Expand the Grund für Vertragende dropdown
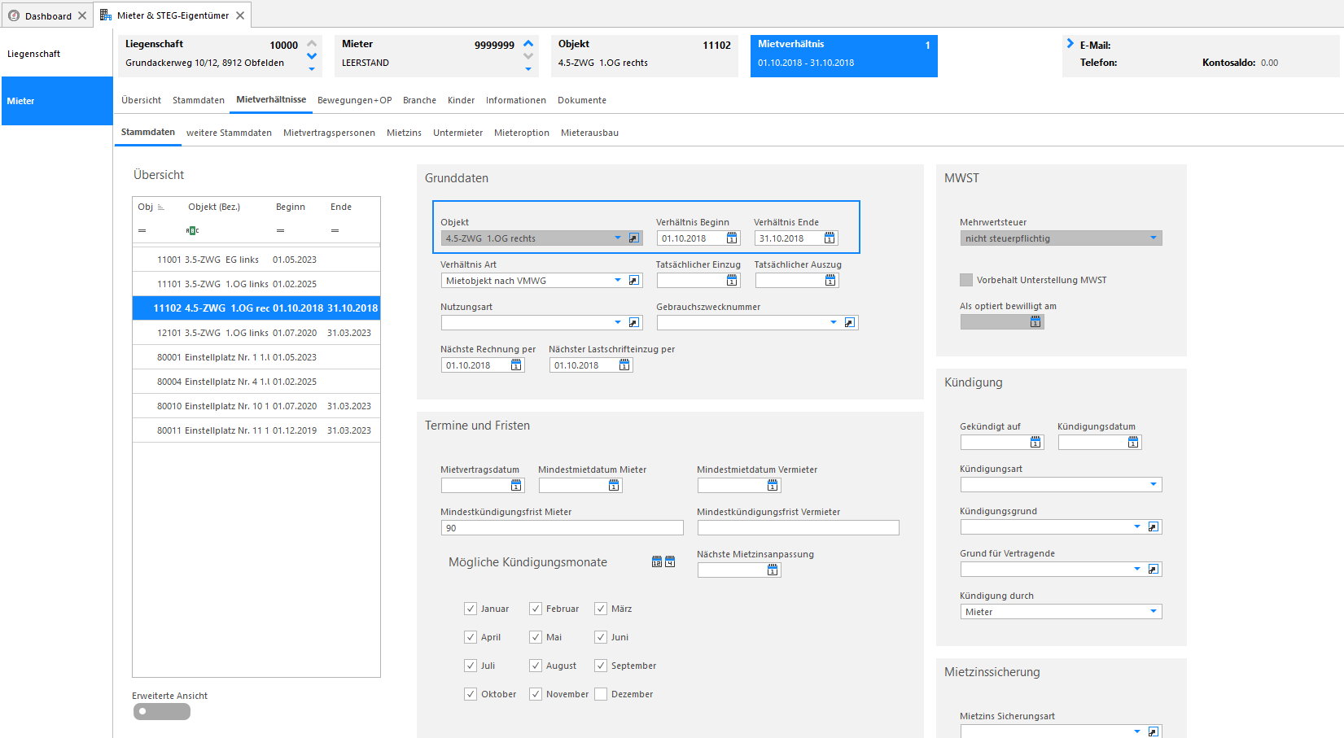 pos(1137,570)
